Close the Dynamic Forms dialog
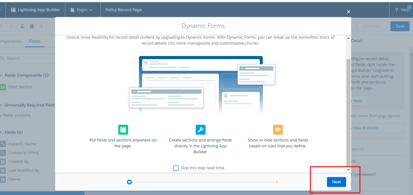Viewport: 413px width, 195px height. pyautogui.click(x=348, y=12)
